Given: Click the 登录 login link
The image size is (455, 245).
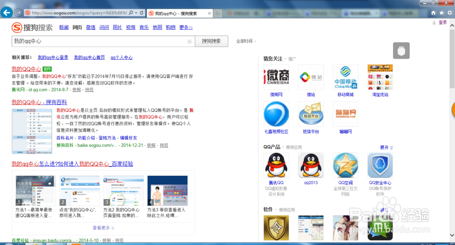Looking at the screenshot, I should coord(443,23).
